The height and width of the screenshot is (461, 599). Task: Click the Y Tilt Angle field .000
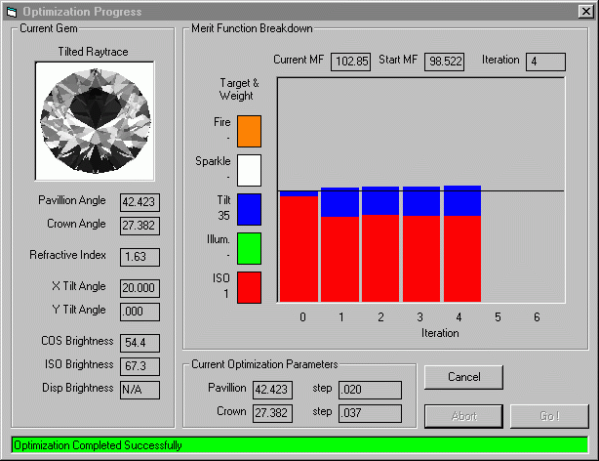140,312
